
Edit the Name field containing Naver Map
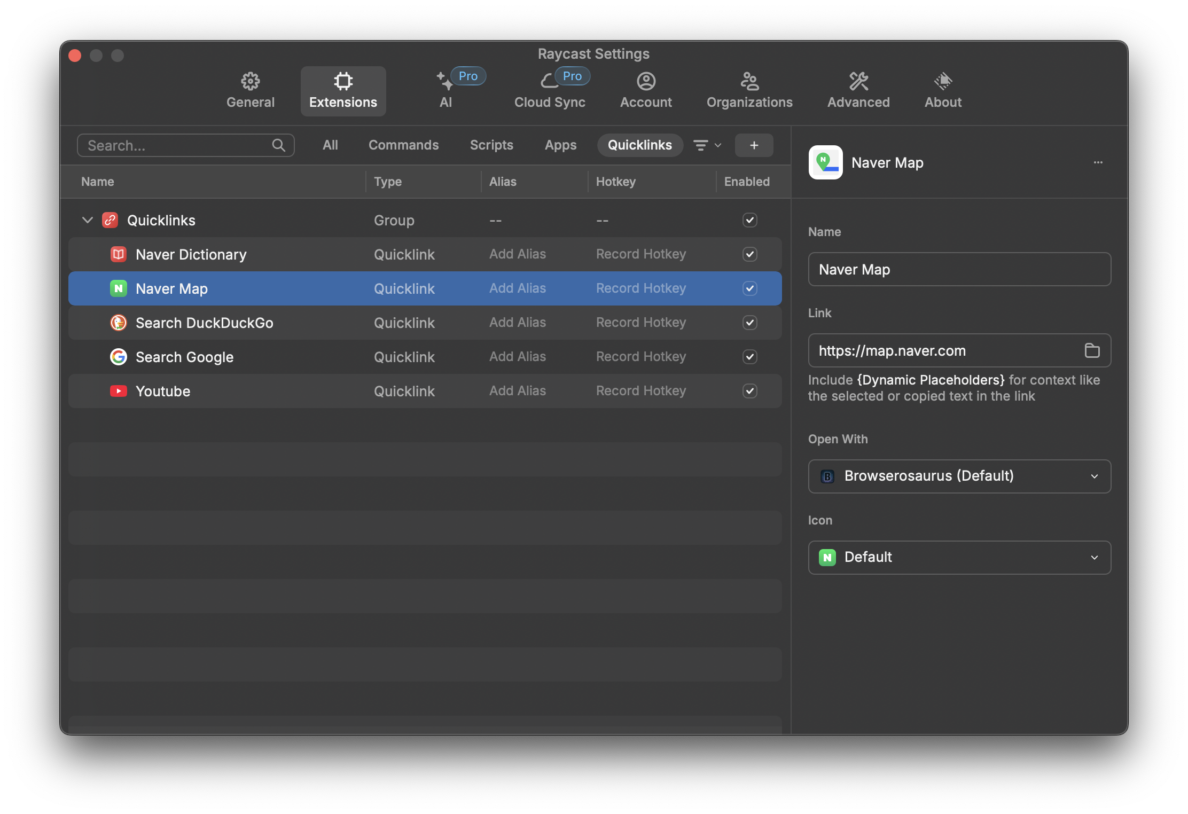[959, 269]
